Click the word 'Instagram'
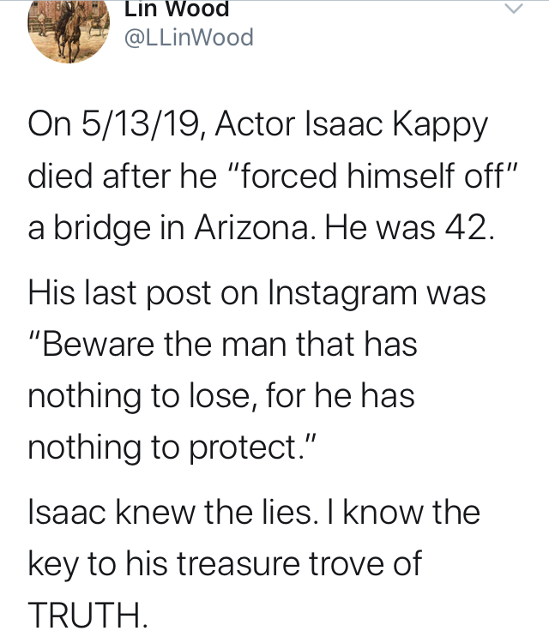The width and height of the screenshot is (549, 643). coord(341,295)
